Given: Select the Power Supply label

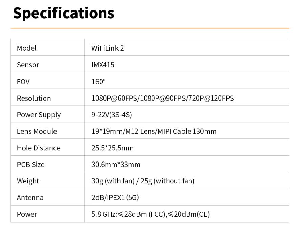Looking at the screenshot, I should point(39,115).
